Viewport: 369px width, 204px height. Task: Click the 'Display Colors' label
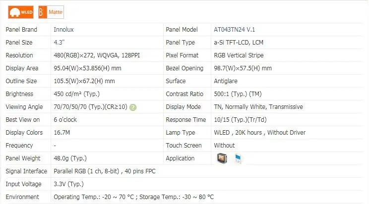[24, 133]
